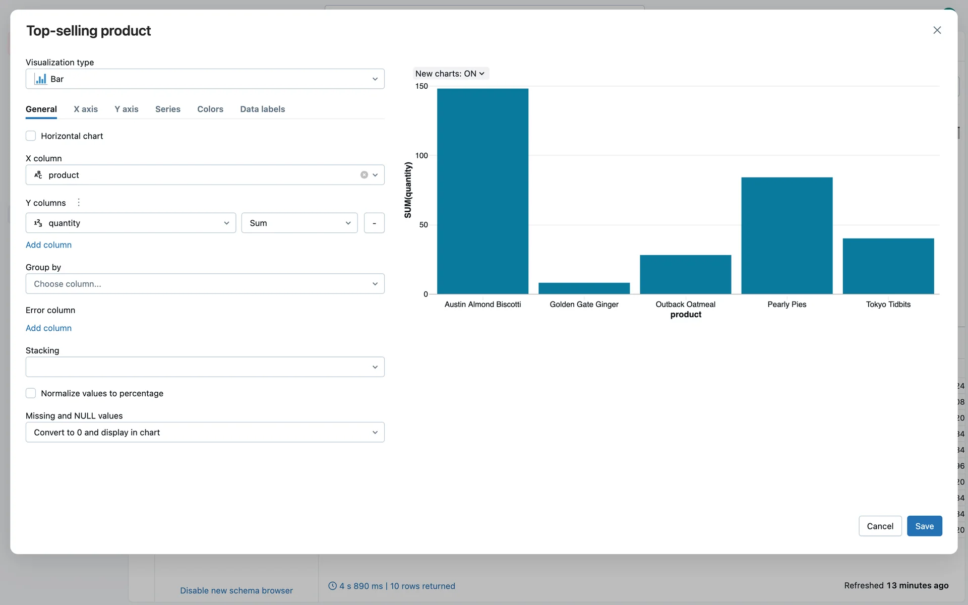Image resolution: width=968 pixels, height=605 pixels.
Task: Toggle the New charts ON switcher
Action: [x=450, y=74]
